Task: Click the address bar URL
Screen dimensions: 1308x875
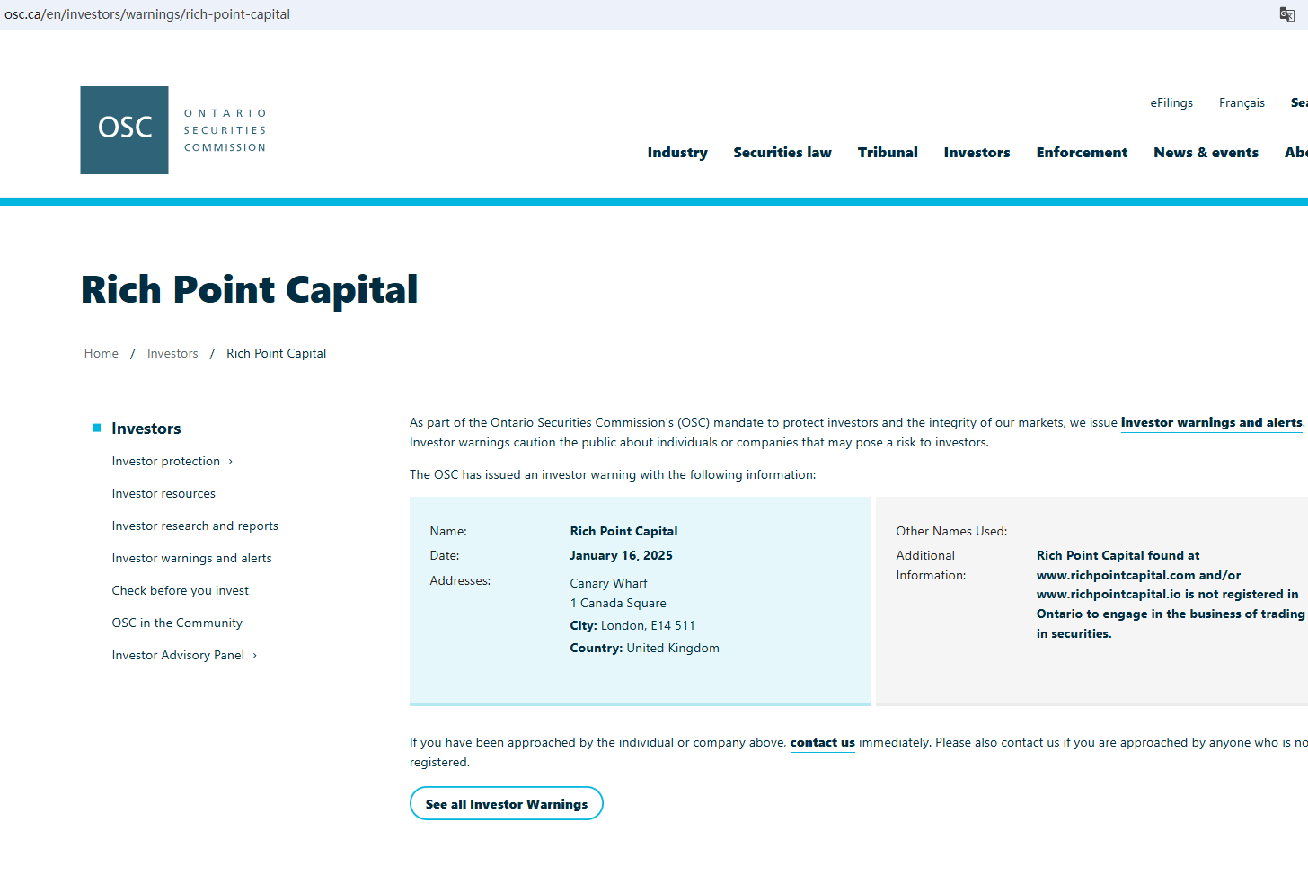Action: point(147,14)
